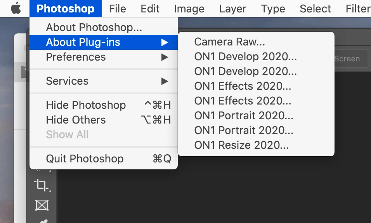Image resolution: width=371 pixels, height=223 pixels.
Task: Expand the Preferences submenu
Action: click(104, 57)
